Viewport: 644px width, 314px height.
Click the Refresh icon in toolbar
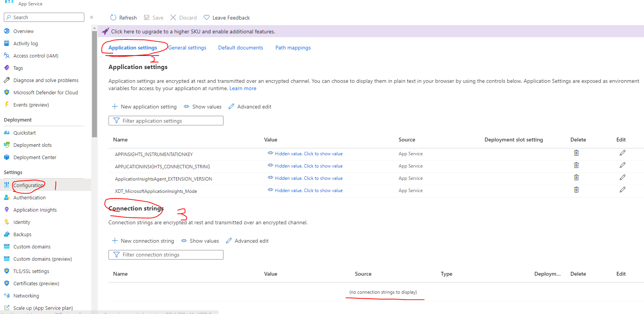(x=113, y=18)
